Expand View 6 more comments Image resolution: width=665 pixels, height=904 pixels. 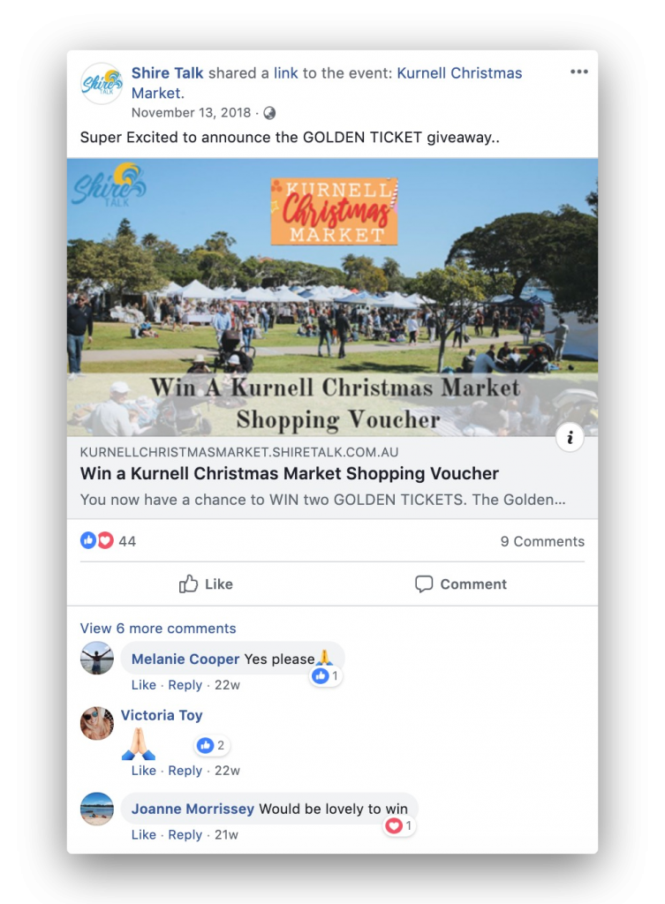coord(158,629)
